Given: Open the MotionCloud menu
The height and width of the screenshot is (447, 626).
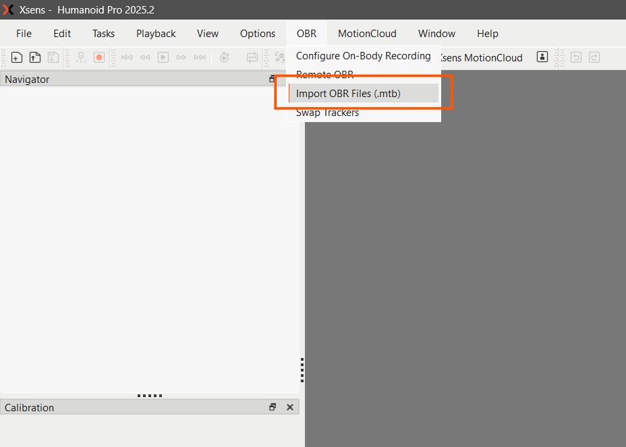Looking at the screenshot, I should tap(367, 34).
